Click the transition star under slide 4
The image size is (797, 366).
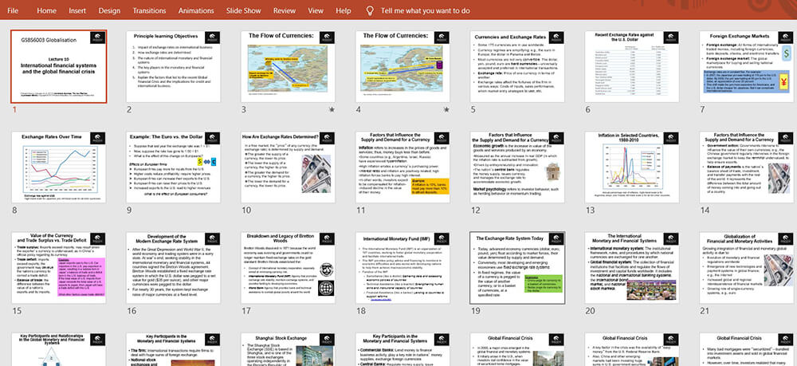click(446, 109)
